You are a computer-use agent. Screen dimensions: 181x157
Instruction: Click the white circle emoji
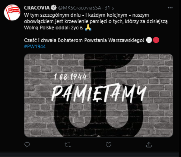pos(149,40)
